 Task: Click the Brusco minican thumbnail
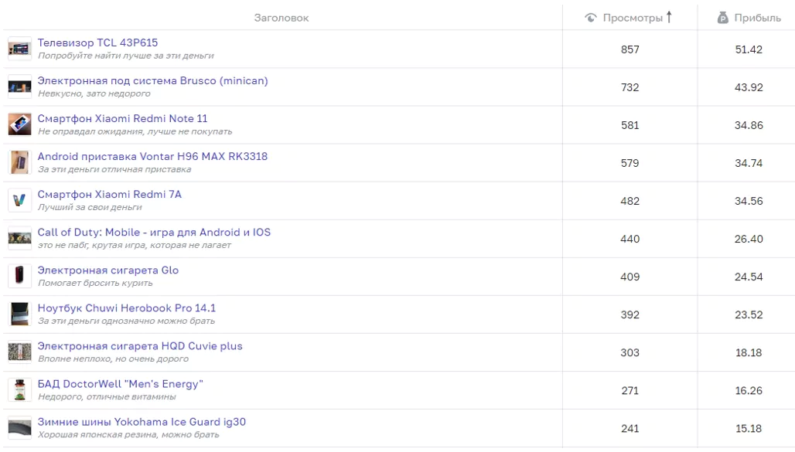tap(20, 87)
